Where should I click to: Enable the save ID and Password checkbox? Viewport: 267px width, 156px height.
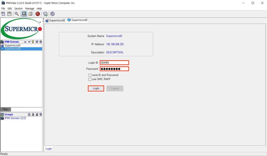pos(90,75)
